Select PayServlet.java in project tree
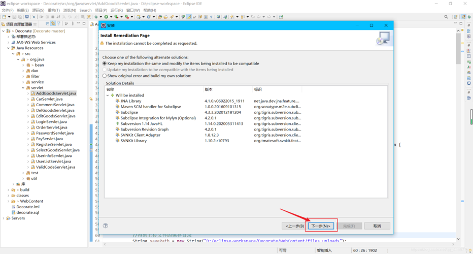Image resolution: width=473 pixels, height=254 pixels. pyautogui.click(x=49, y=139)
